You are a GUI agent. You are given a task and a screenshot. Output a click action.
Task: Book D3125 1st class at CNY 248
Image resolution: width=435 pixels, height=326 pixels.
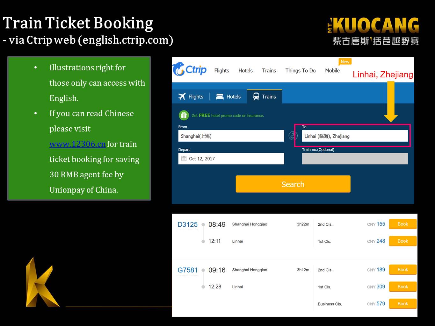click(403, 241)
